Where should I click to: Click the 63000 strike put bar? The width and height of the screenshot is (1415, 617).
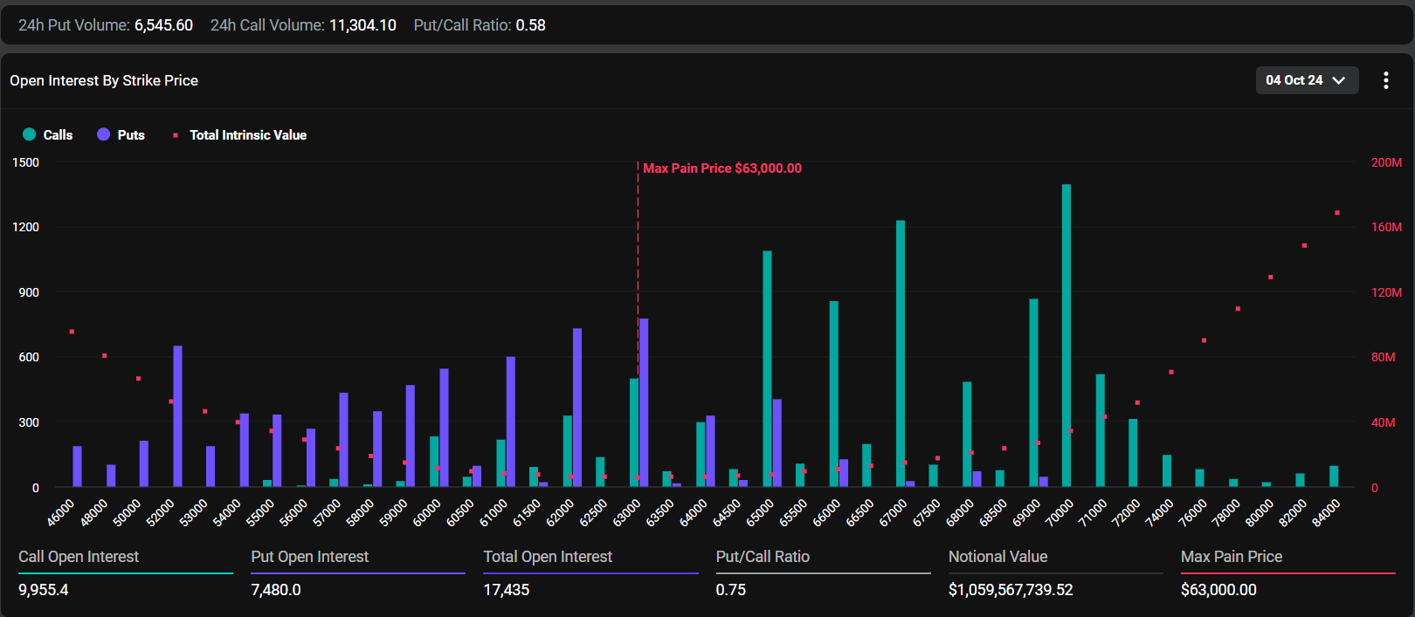(x=644, y=402)
